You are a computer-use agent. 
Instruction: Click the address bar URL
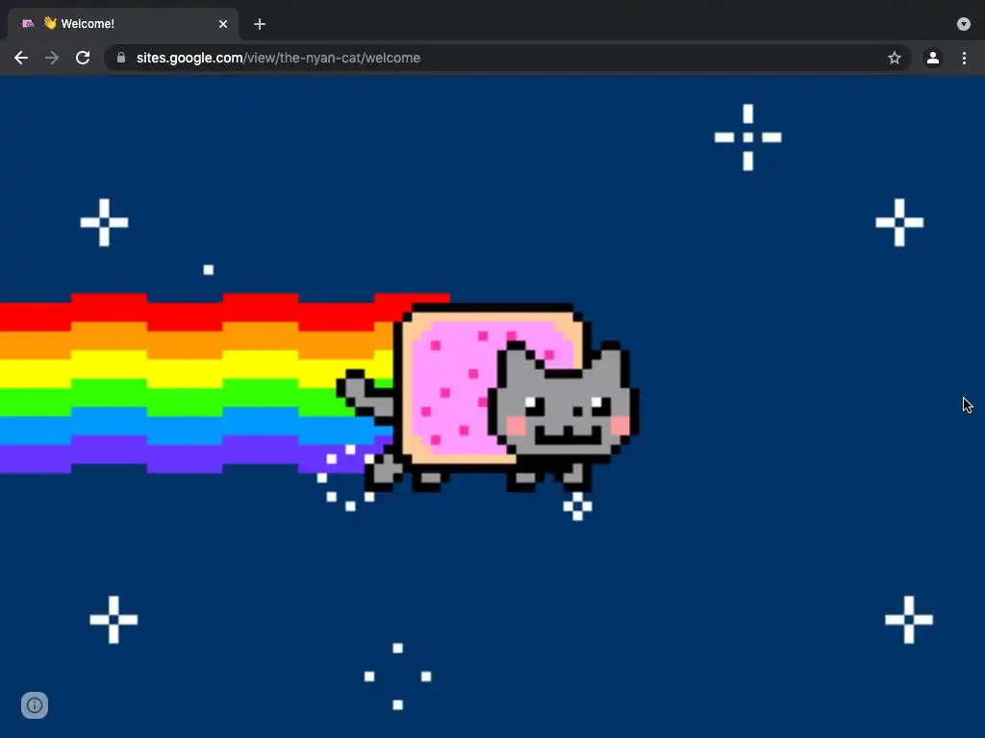[x=278, y=58]
